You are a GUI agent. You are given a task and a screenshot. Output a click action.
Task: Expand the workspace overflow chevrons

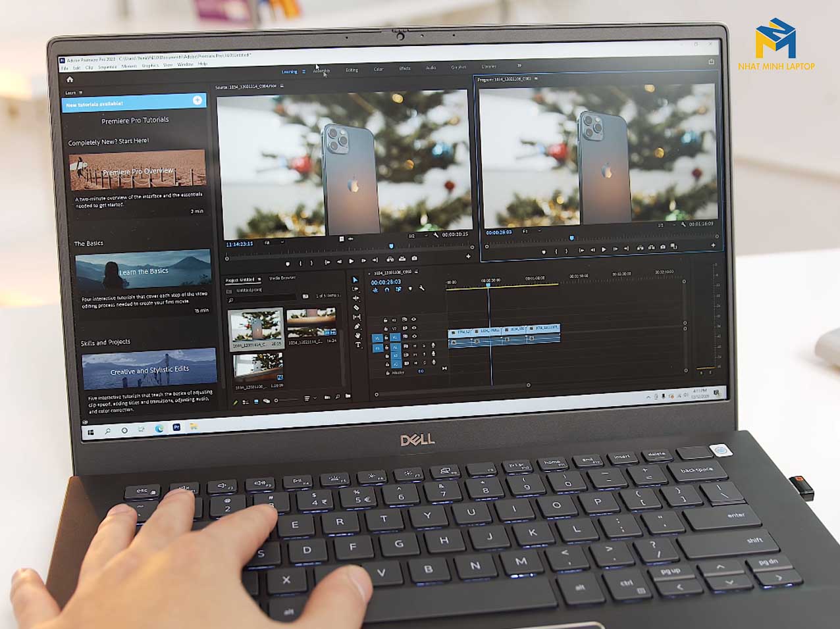click(519, 66)
